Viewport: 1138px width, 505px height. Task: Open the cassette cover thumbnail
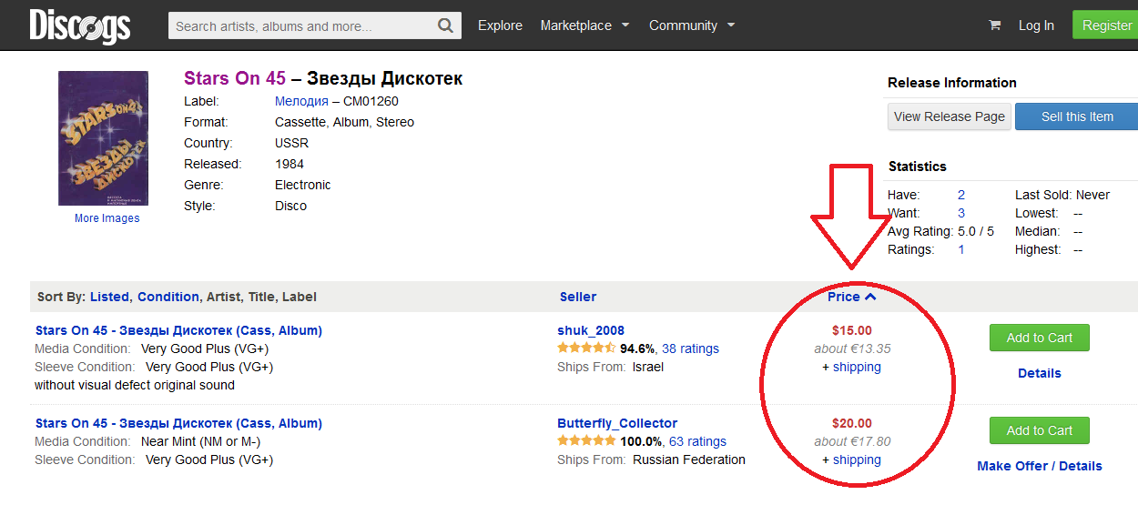(x=103, y=138)
